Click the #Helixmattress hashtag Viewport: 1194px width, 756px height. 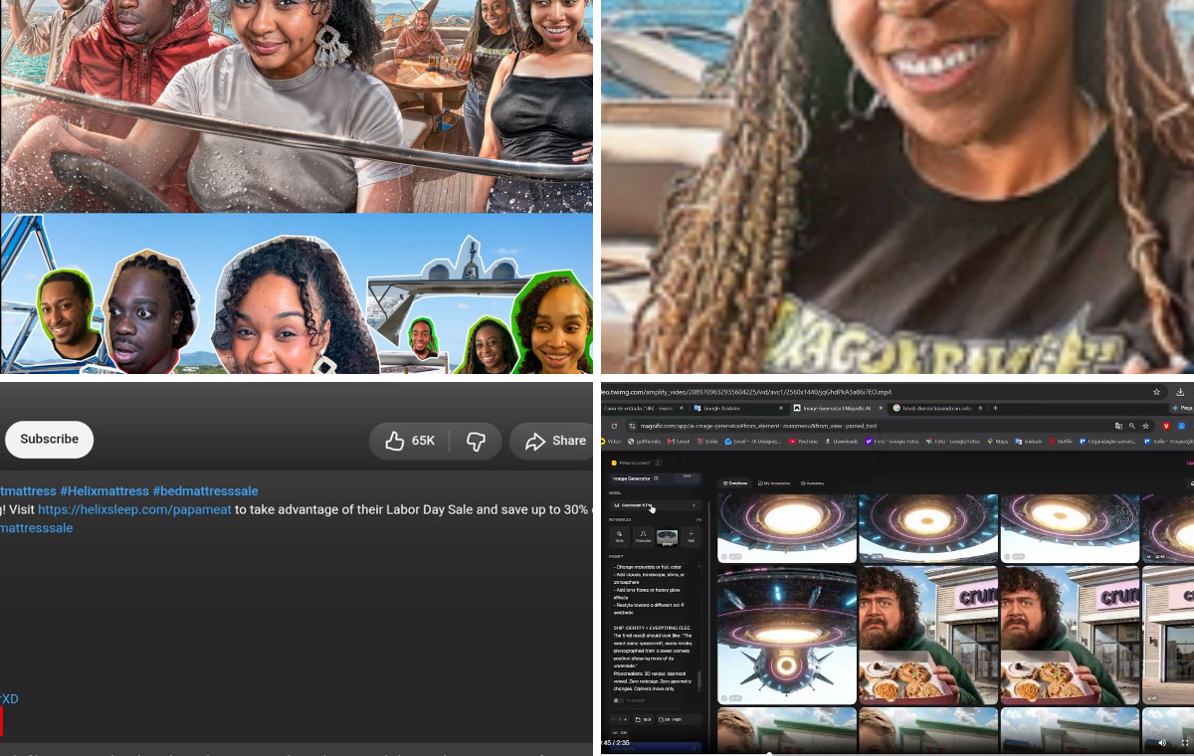point(103,490)
